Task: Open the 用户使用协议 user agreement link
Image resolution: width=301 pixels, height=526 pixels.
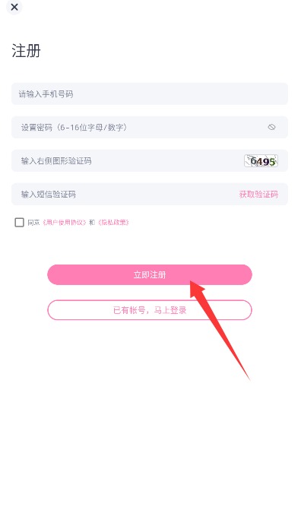Action: tap(65, 223)
